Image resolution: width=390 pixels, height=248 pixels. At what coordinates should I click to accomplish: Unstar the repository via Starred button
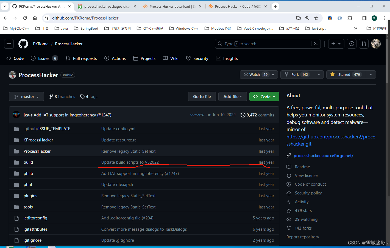click(346, 74)
